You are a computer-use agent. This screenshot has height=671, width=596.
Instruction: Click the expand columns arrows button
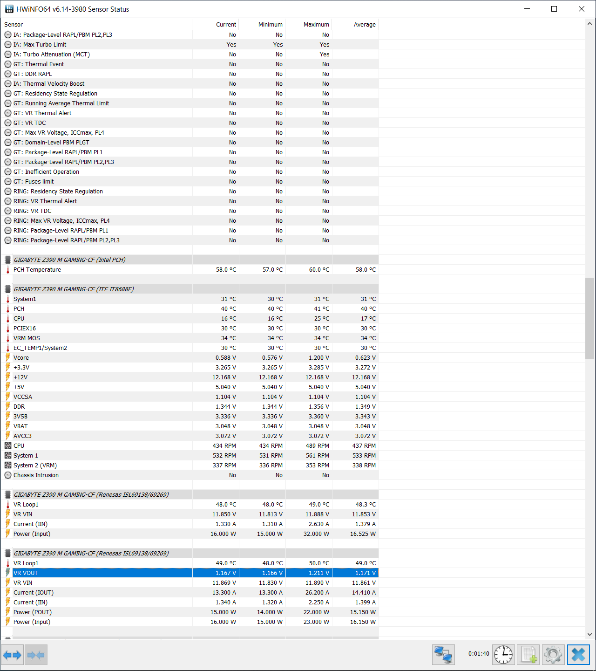12,655
